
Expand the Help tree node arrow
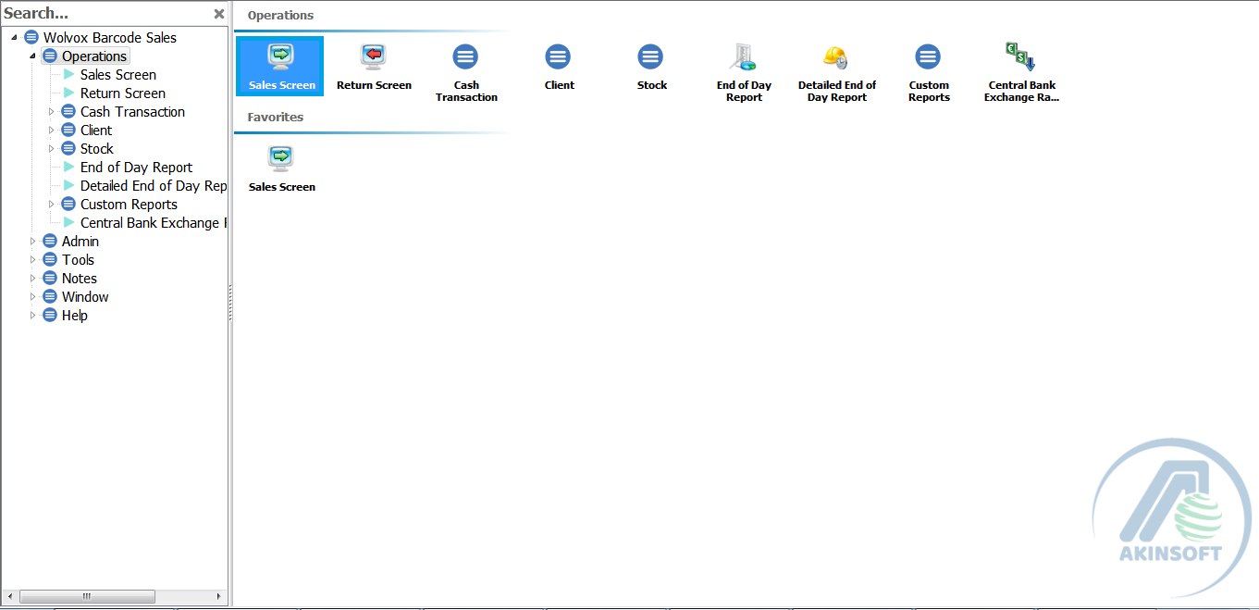[x=33, y=316]
